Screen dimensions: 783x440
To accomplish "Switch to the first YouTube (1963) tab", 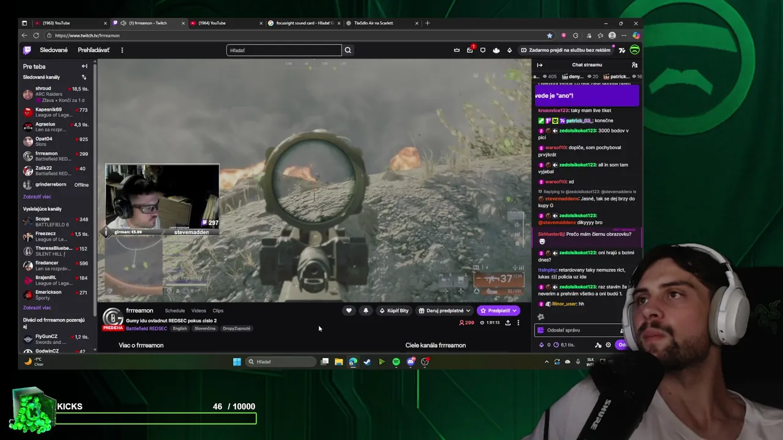I will coord(70,23).
